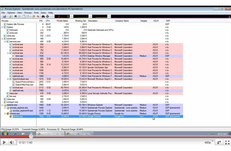Click the View DLLs/Handles toolbar icon
This screenshot has height=151, width=231.
[x=28, y=17]
